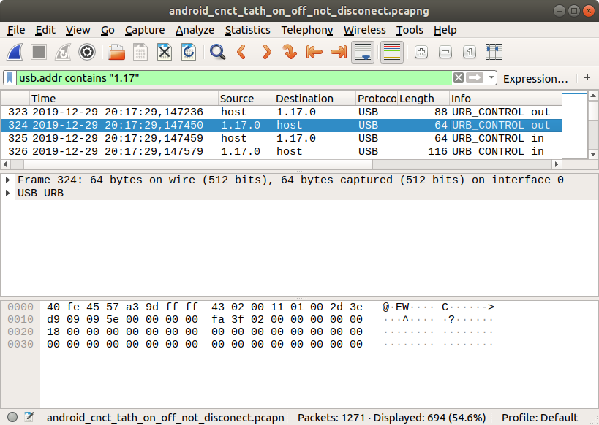Open the Analyze menu
The width and height of the screenshot is (599, 425).
(x=195, y=30)
